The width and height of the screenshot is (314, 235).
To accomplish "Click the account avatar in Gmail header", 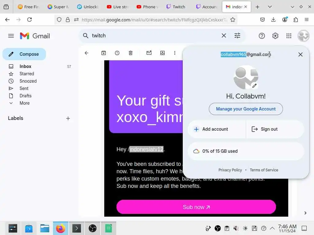I will click(x=303, y=36).
